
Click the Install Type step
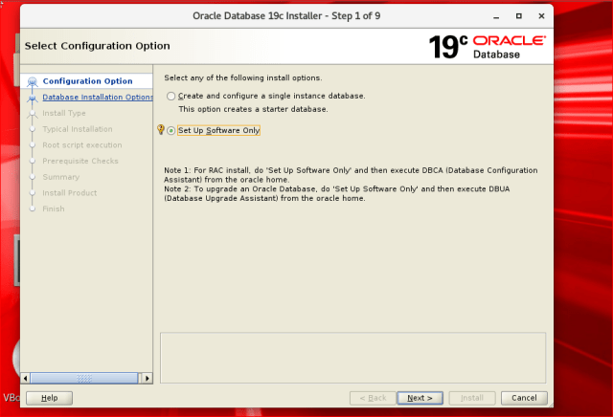[64, 113]
